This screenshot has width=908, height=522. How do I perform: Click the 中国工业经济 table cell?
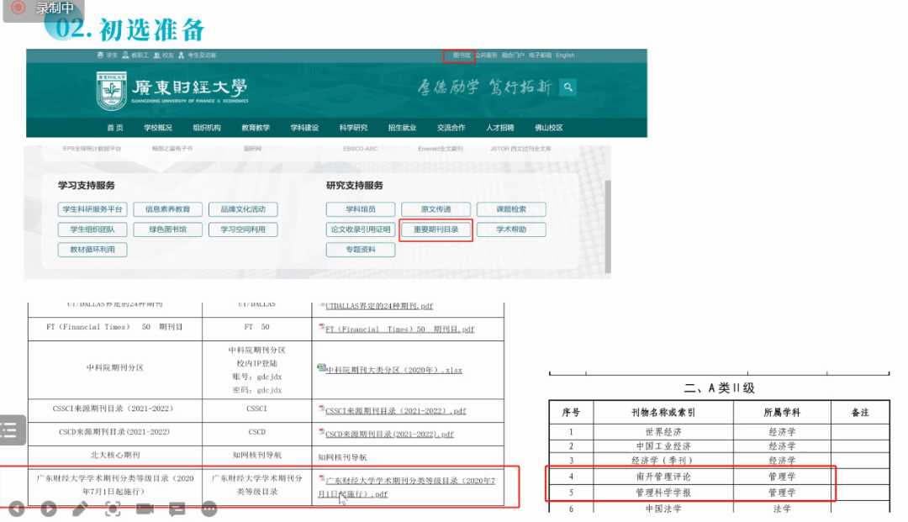[x=663, y=446]
